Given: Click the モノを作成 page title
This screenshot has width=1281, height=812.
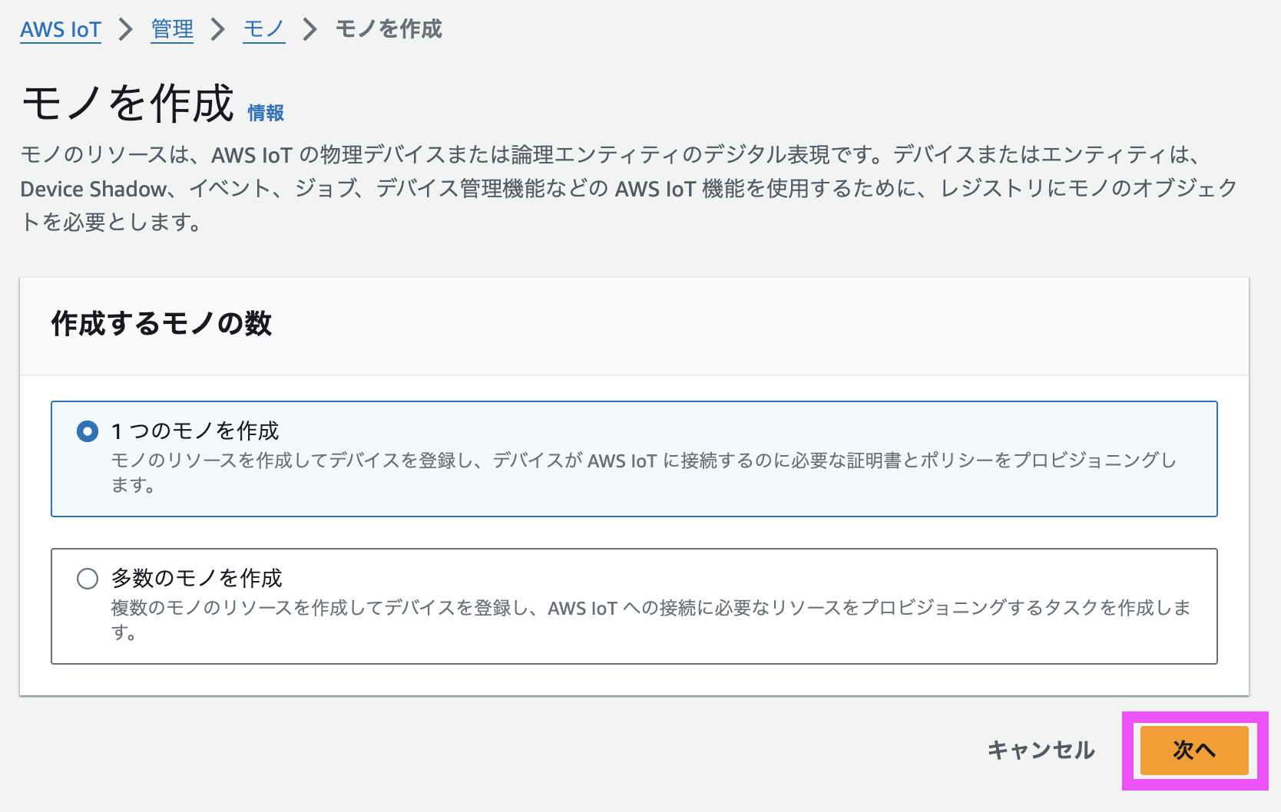Looking at the screenshot, I should pyautogui.click(x=127, y=104).
